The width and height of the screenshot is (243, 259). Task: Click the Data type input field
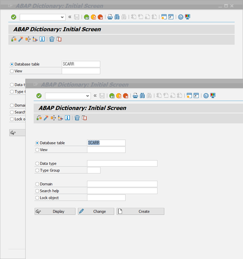coord(122,163)
